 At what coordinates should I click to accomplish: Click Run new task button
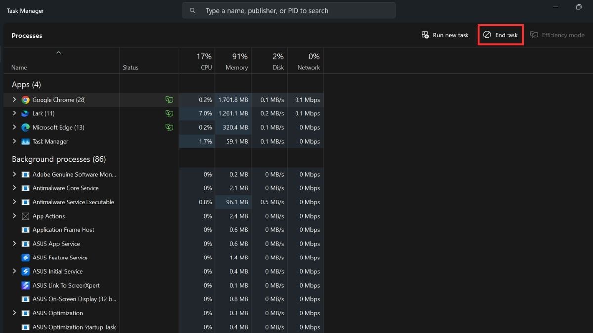(x=445, y=35)
